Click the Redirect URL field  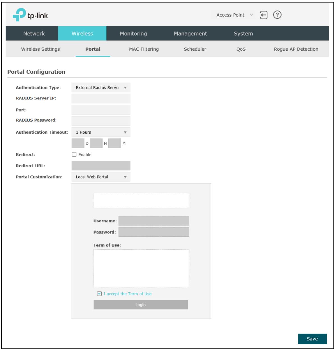(101, 166)
